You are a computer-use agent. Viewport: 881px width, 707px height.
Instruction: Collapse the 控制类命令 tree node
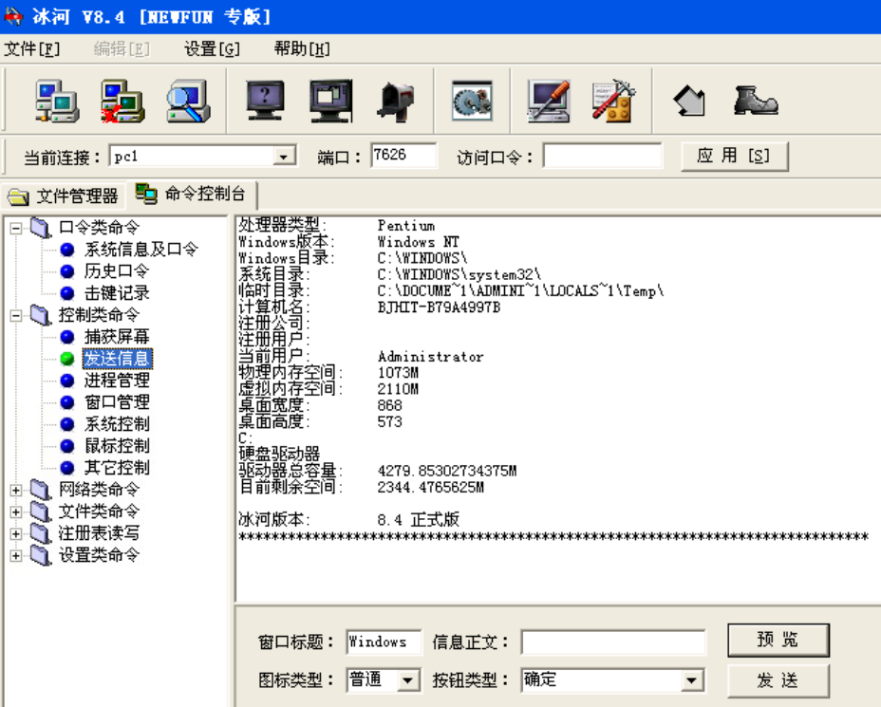tap(16, 316)
